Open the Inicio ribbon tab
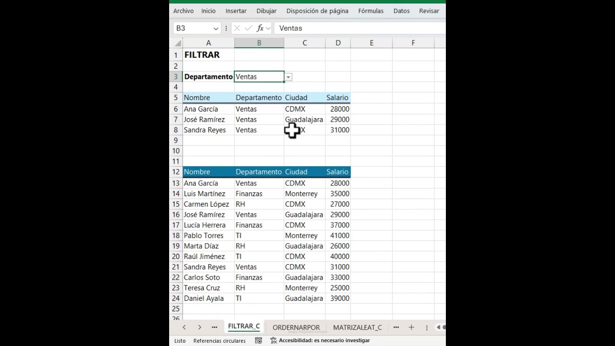 (x=209, y=11)
